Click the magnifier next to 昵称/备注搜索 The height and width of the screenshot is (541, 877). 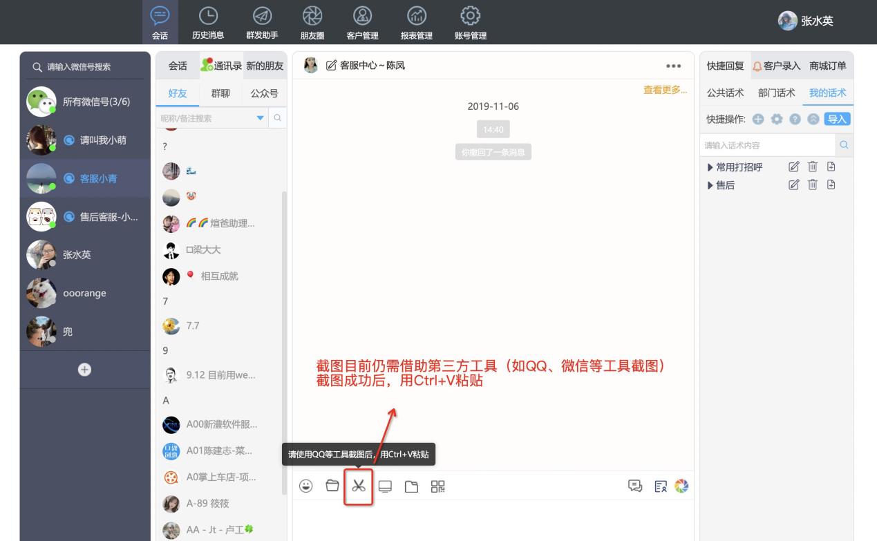[x=277, y=118]
